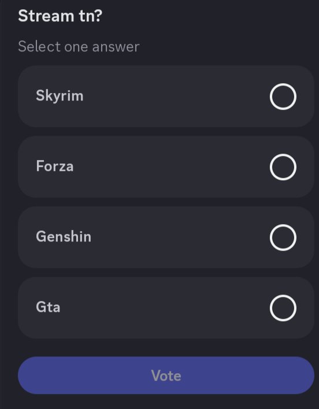Click the 'Stream tn?' poll question heading

click(x=60, y=16)
